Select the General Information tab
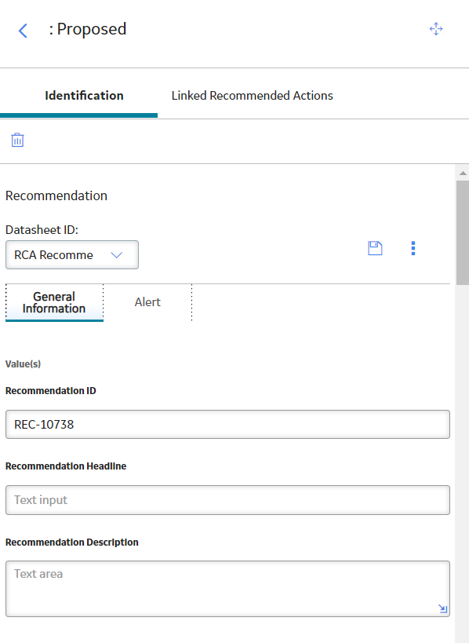The image size is (469, 643). coord(54,302)
